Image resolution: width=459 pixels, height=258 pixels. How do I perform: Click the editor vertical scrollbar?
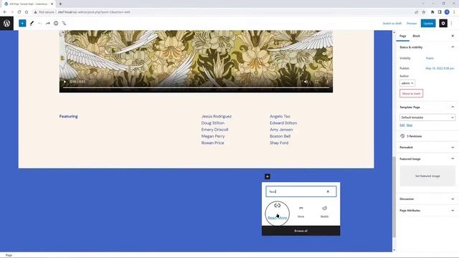point(394,197)
